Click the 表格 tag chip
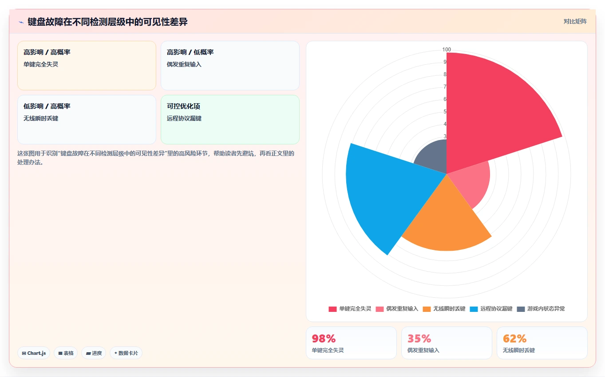 pos(66,353)
